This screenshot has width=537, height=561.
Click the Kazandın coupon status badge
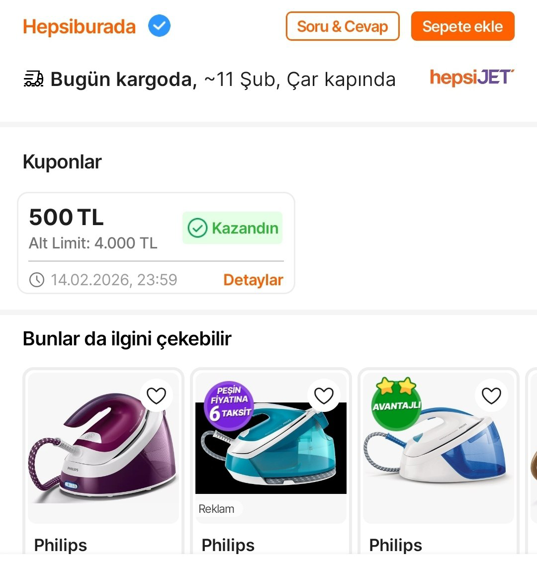tap(232, 228)
